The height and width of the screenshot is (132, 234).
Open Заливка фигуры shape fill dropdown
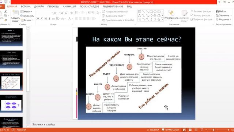(x=201, y=11)
